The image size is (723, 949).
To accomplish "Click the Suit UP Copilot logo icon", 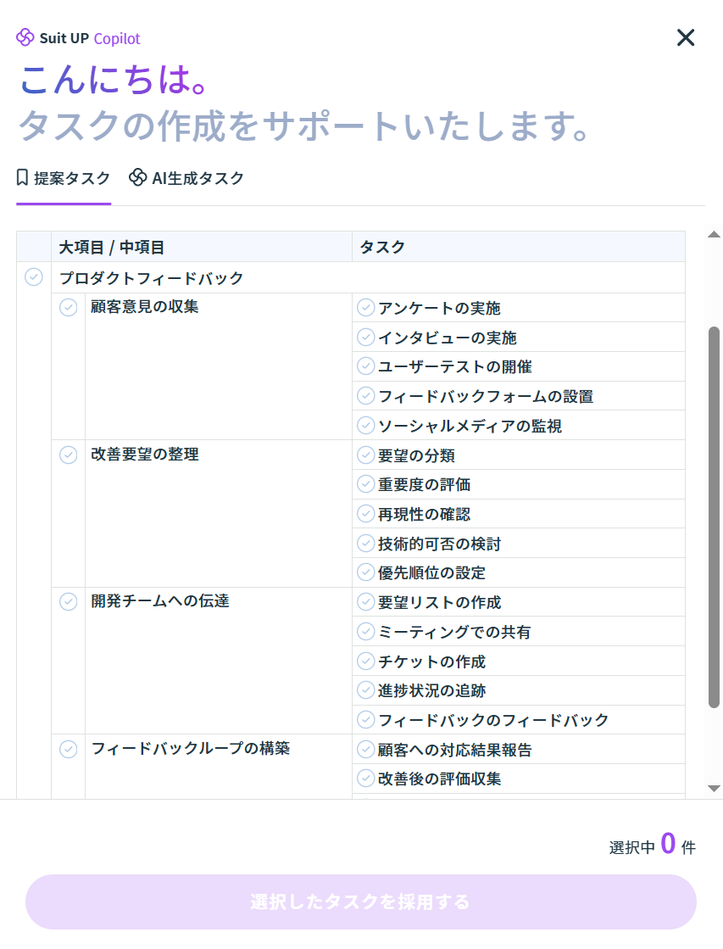I will (25, 38).
